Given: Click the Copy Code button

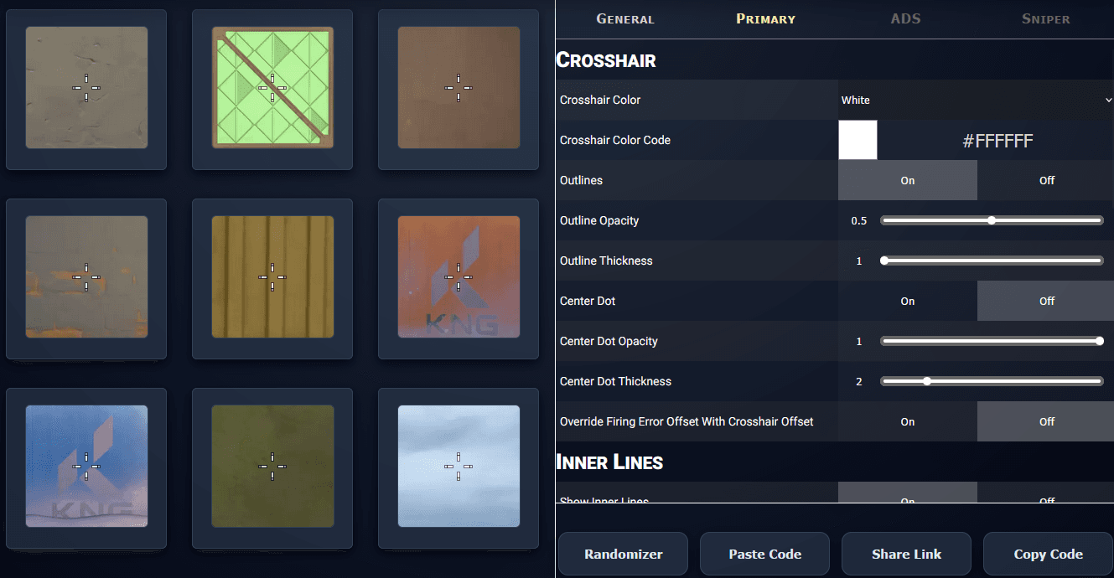Looking at the screenshot, I should 1048,554.
